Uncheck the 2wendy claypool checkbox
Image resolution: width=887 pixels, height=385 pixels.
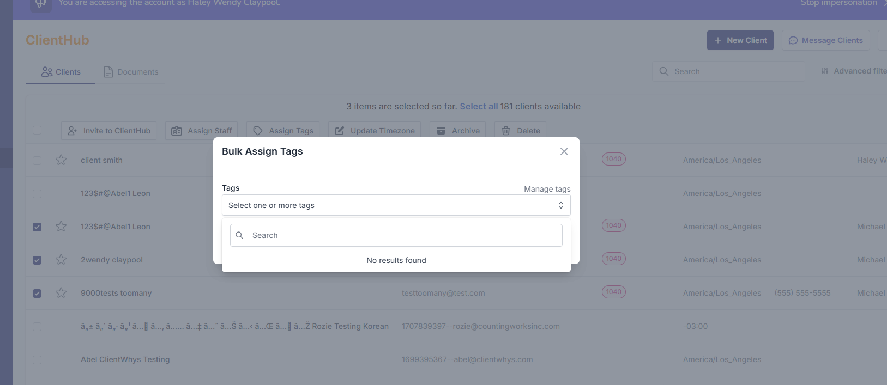pyautogui.click(x=37, y=260)
